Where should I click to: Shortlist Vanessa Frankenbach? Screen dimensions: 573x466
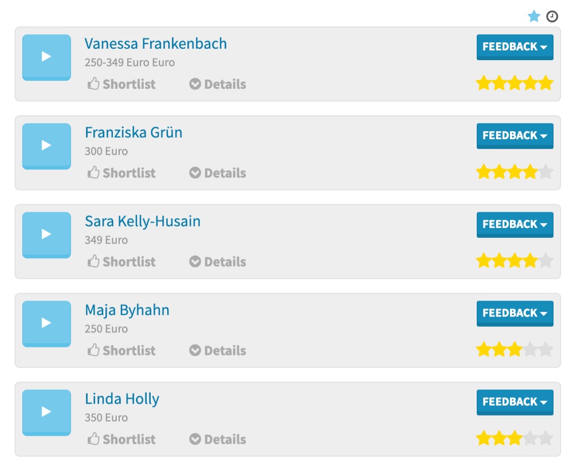[x=120, y=84]
